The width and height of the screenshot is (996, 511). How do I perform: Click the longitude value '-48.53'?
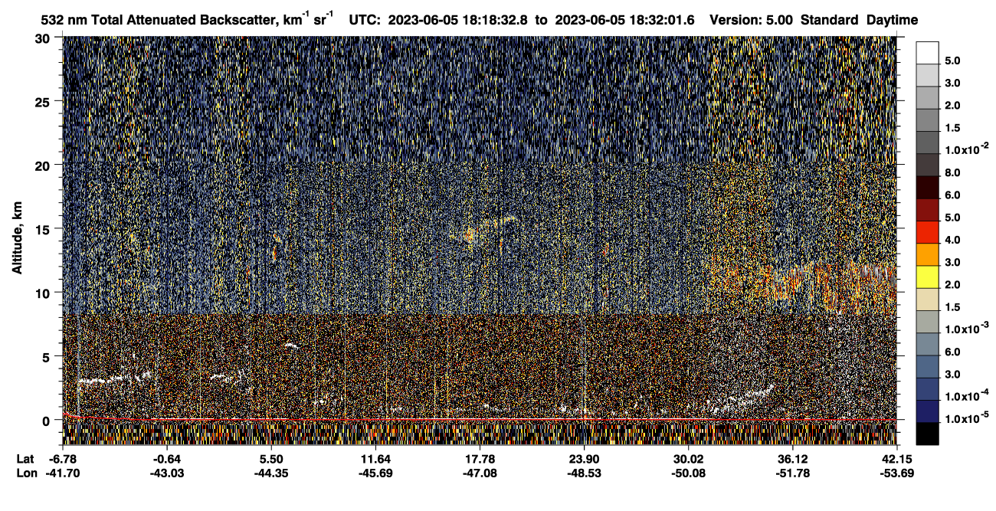click(584, 473)
